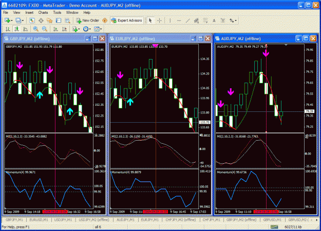Switch to the GBPJPY,M1 chart tab
Screen dimensions: 321x231
[x=14, y=220]
